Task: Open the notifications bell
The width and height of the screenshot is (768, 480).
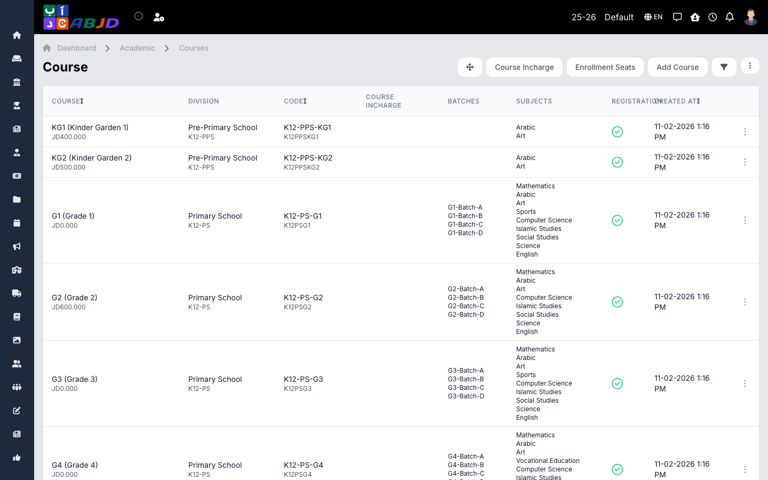Action: coord(730,17)
